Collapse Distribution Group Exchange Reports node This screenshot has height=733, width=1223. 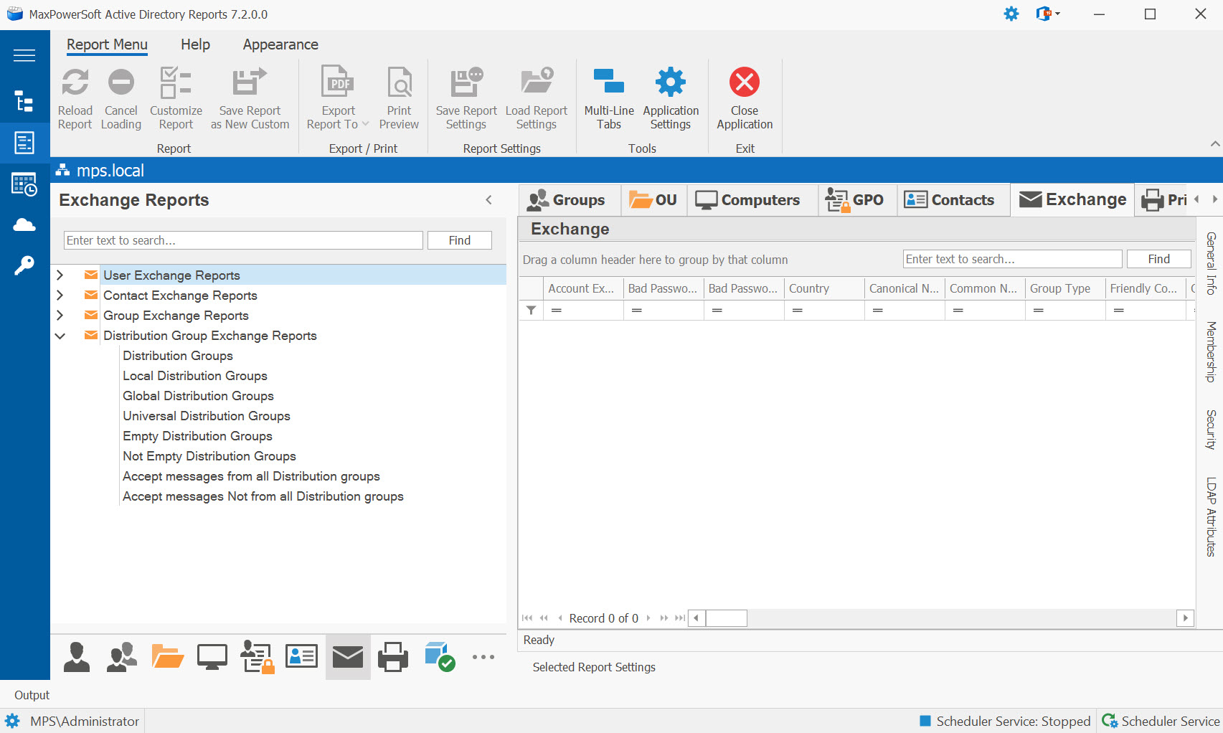60,336
